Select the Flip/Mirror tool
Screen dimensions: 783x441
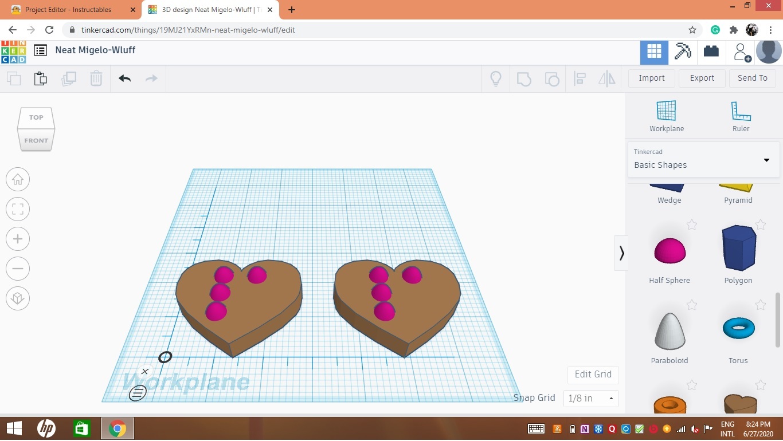(606, 78)
